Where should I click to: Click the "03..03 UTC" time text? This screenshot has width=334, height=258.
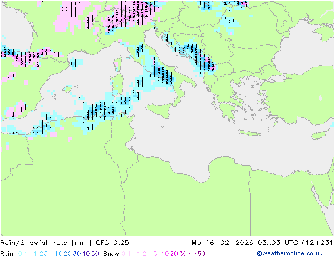[x=278, y=243]
